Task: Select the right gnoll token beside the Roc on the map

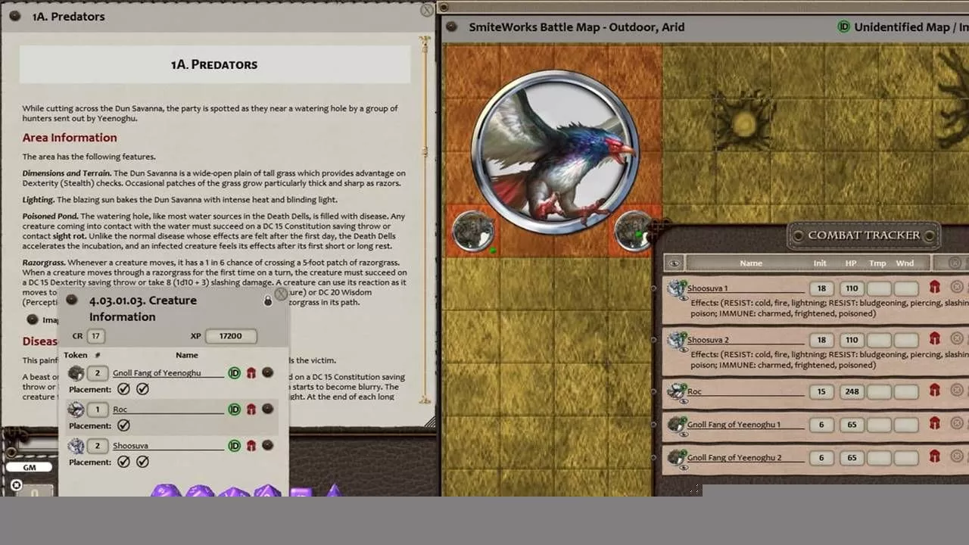Action: pyautogui.click(x=634, y=232)
